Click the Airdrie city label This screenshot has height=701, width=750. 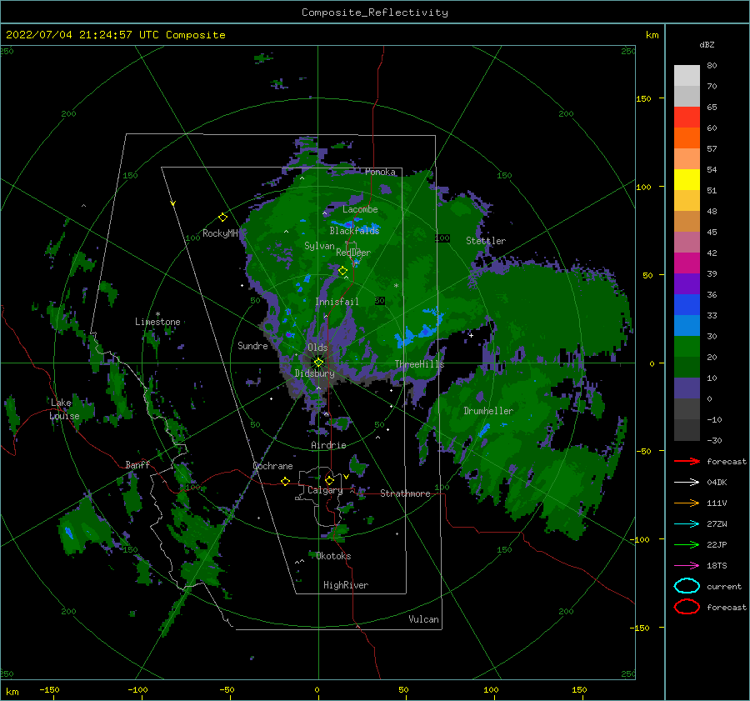pyautogui.click(x=328, y=445)
